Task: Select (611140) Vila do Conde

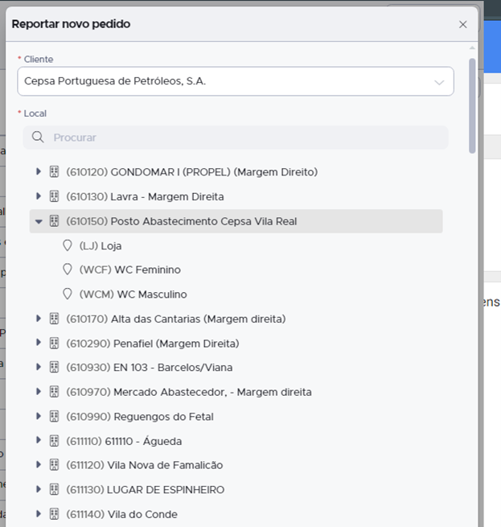Action: [121, 514]
